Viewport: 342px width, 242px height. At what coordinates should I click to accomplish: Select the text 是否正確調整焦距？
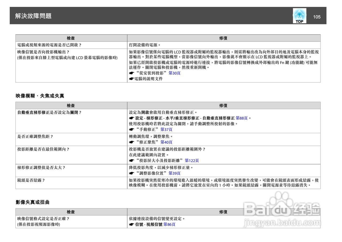35,137
